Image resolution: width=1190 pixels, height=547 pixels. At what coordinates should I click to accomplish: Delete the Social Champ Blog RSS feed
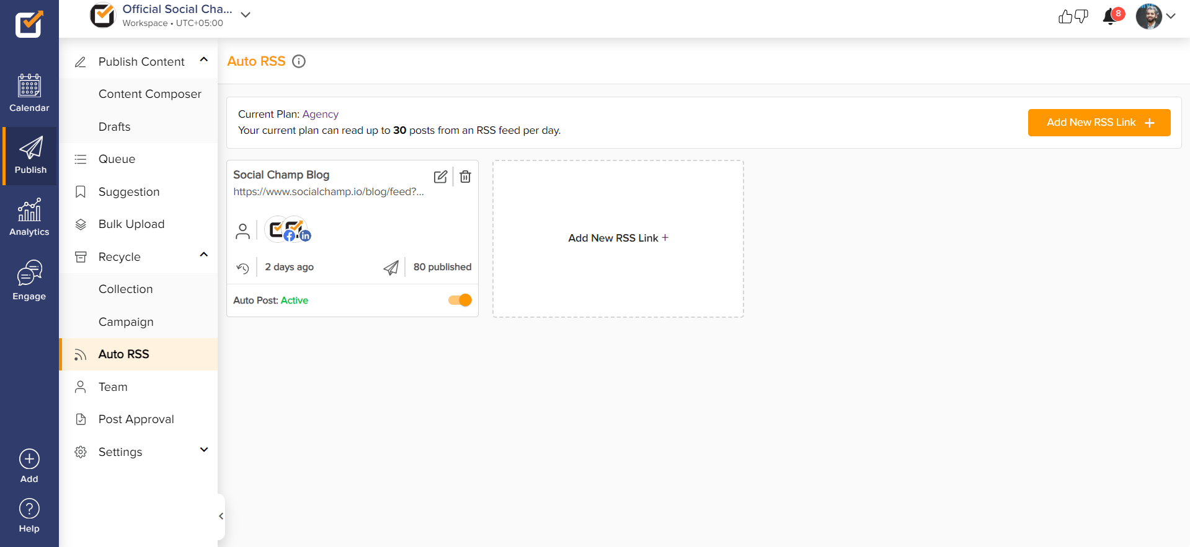coord(465,177)
